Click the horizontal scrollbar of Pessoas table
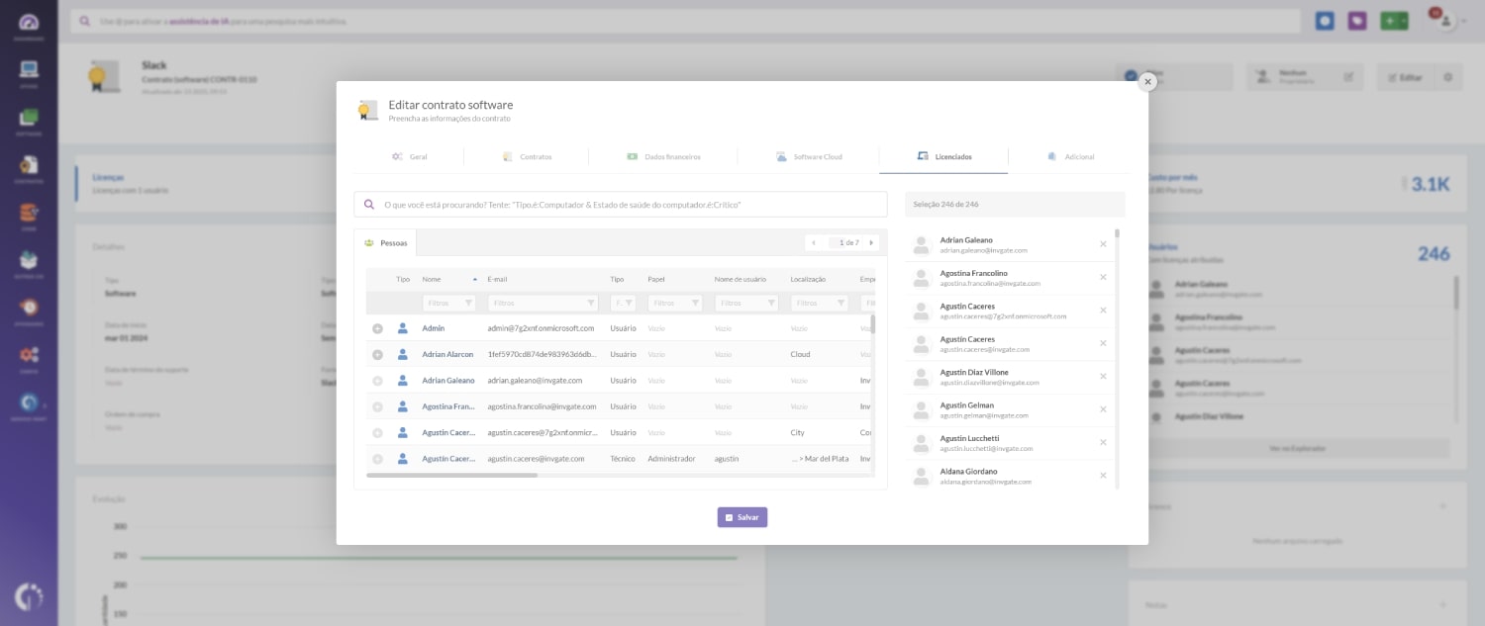The width and height of the screenshot is (1485, 626). (451, 476)
